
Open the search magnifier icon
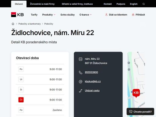[x=144, y=4]
